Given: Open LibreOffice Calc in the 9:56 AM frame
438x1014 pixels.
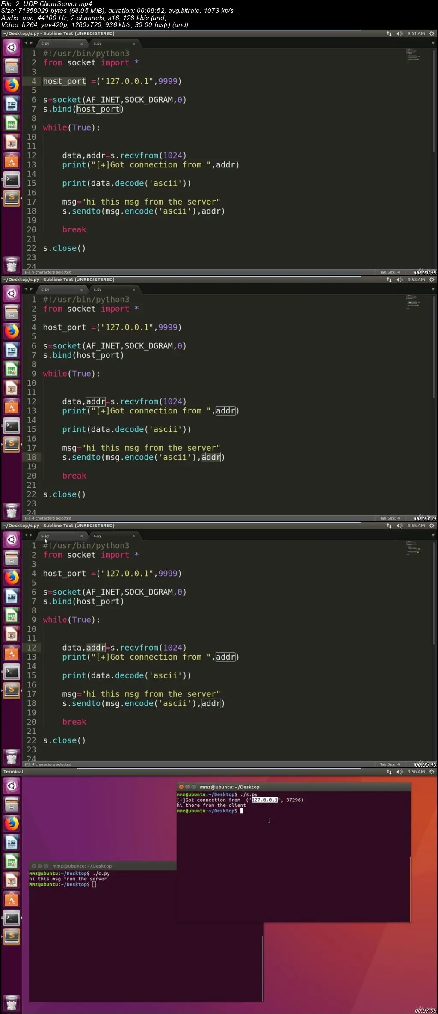Looking at the screenshot, I should coord(12,862).
